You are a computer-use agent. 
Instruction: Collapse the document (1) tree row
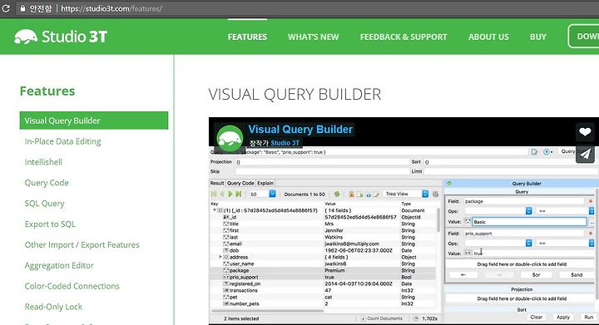(x=214, y=210)
